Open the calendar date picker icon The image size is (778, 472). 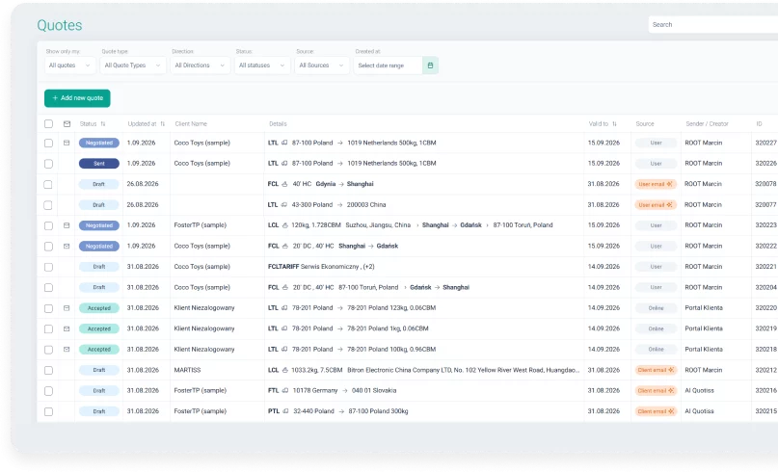(x=430, y=66)
